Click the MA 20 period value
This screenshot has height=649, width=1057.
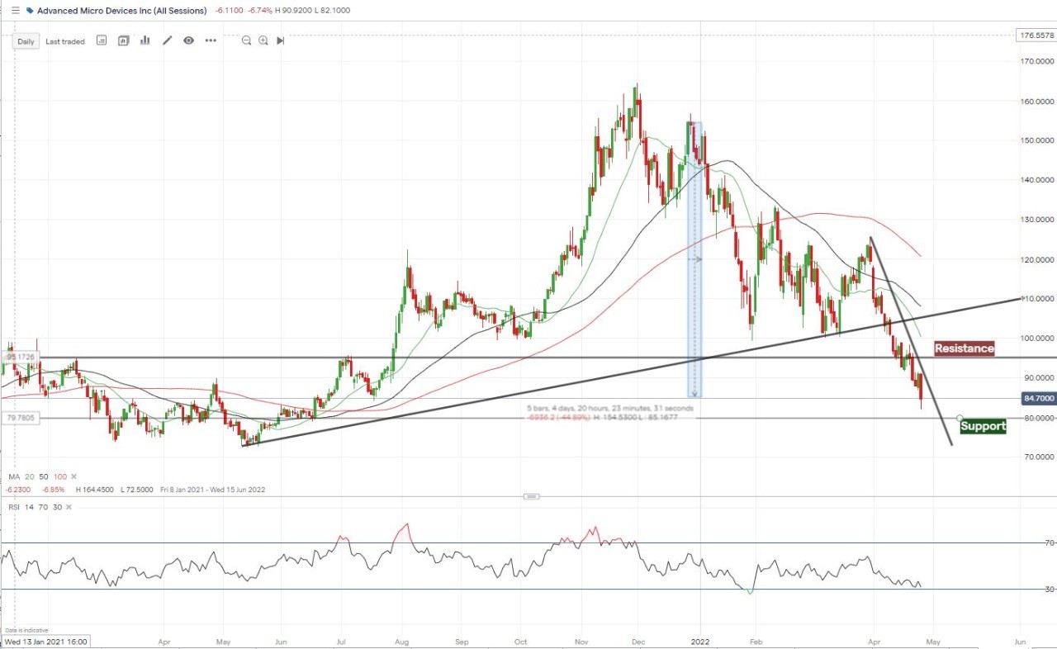[29, 477]
